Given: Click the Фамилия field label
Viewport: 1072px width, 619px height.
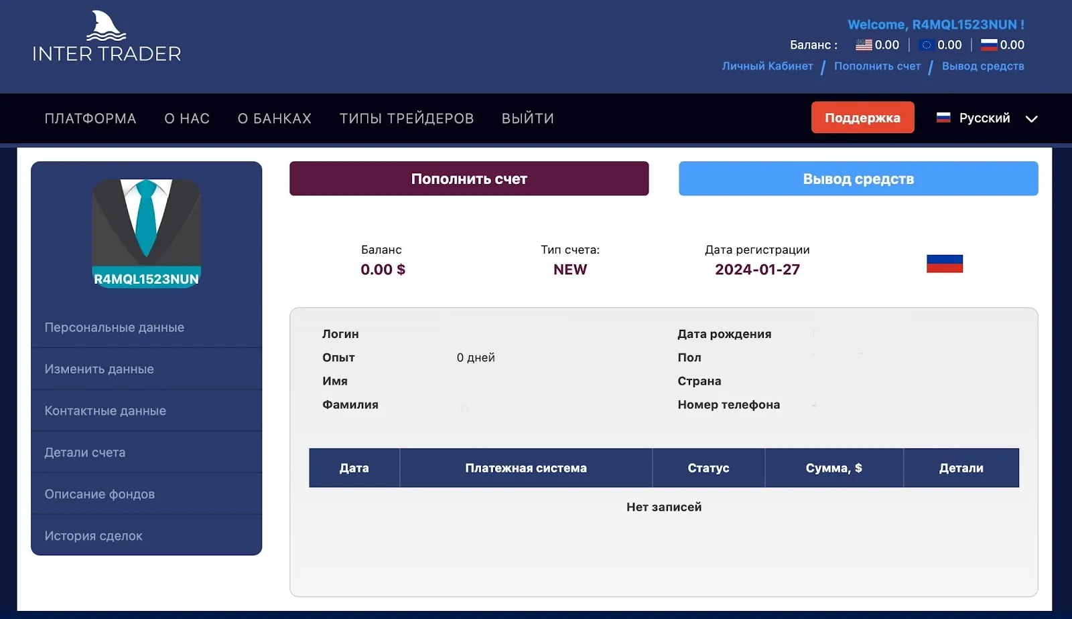Looking at the screenshot, I should coord(350,405).
